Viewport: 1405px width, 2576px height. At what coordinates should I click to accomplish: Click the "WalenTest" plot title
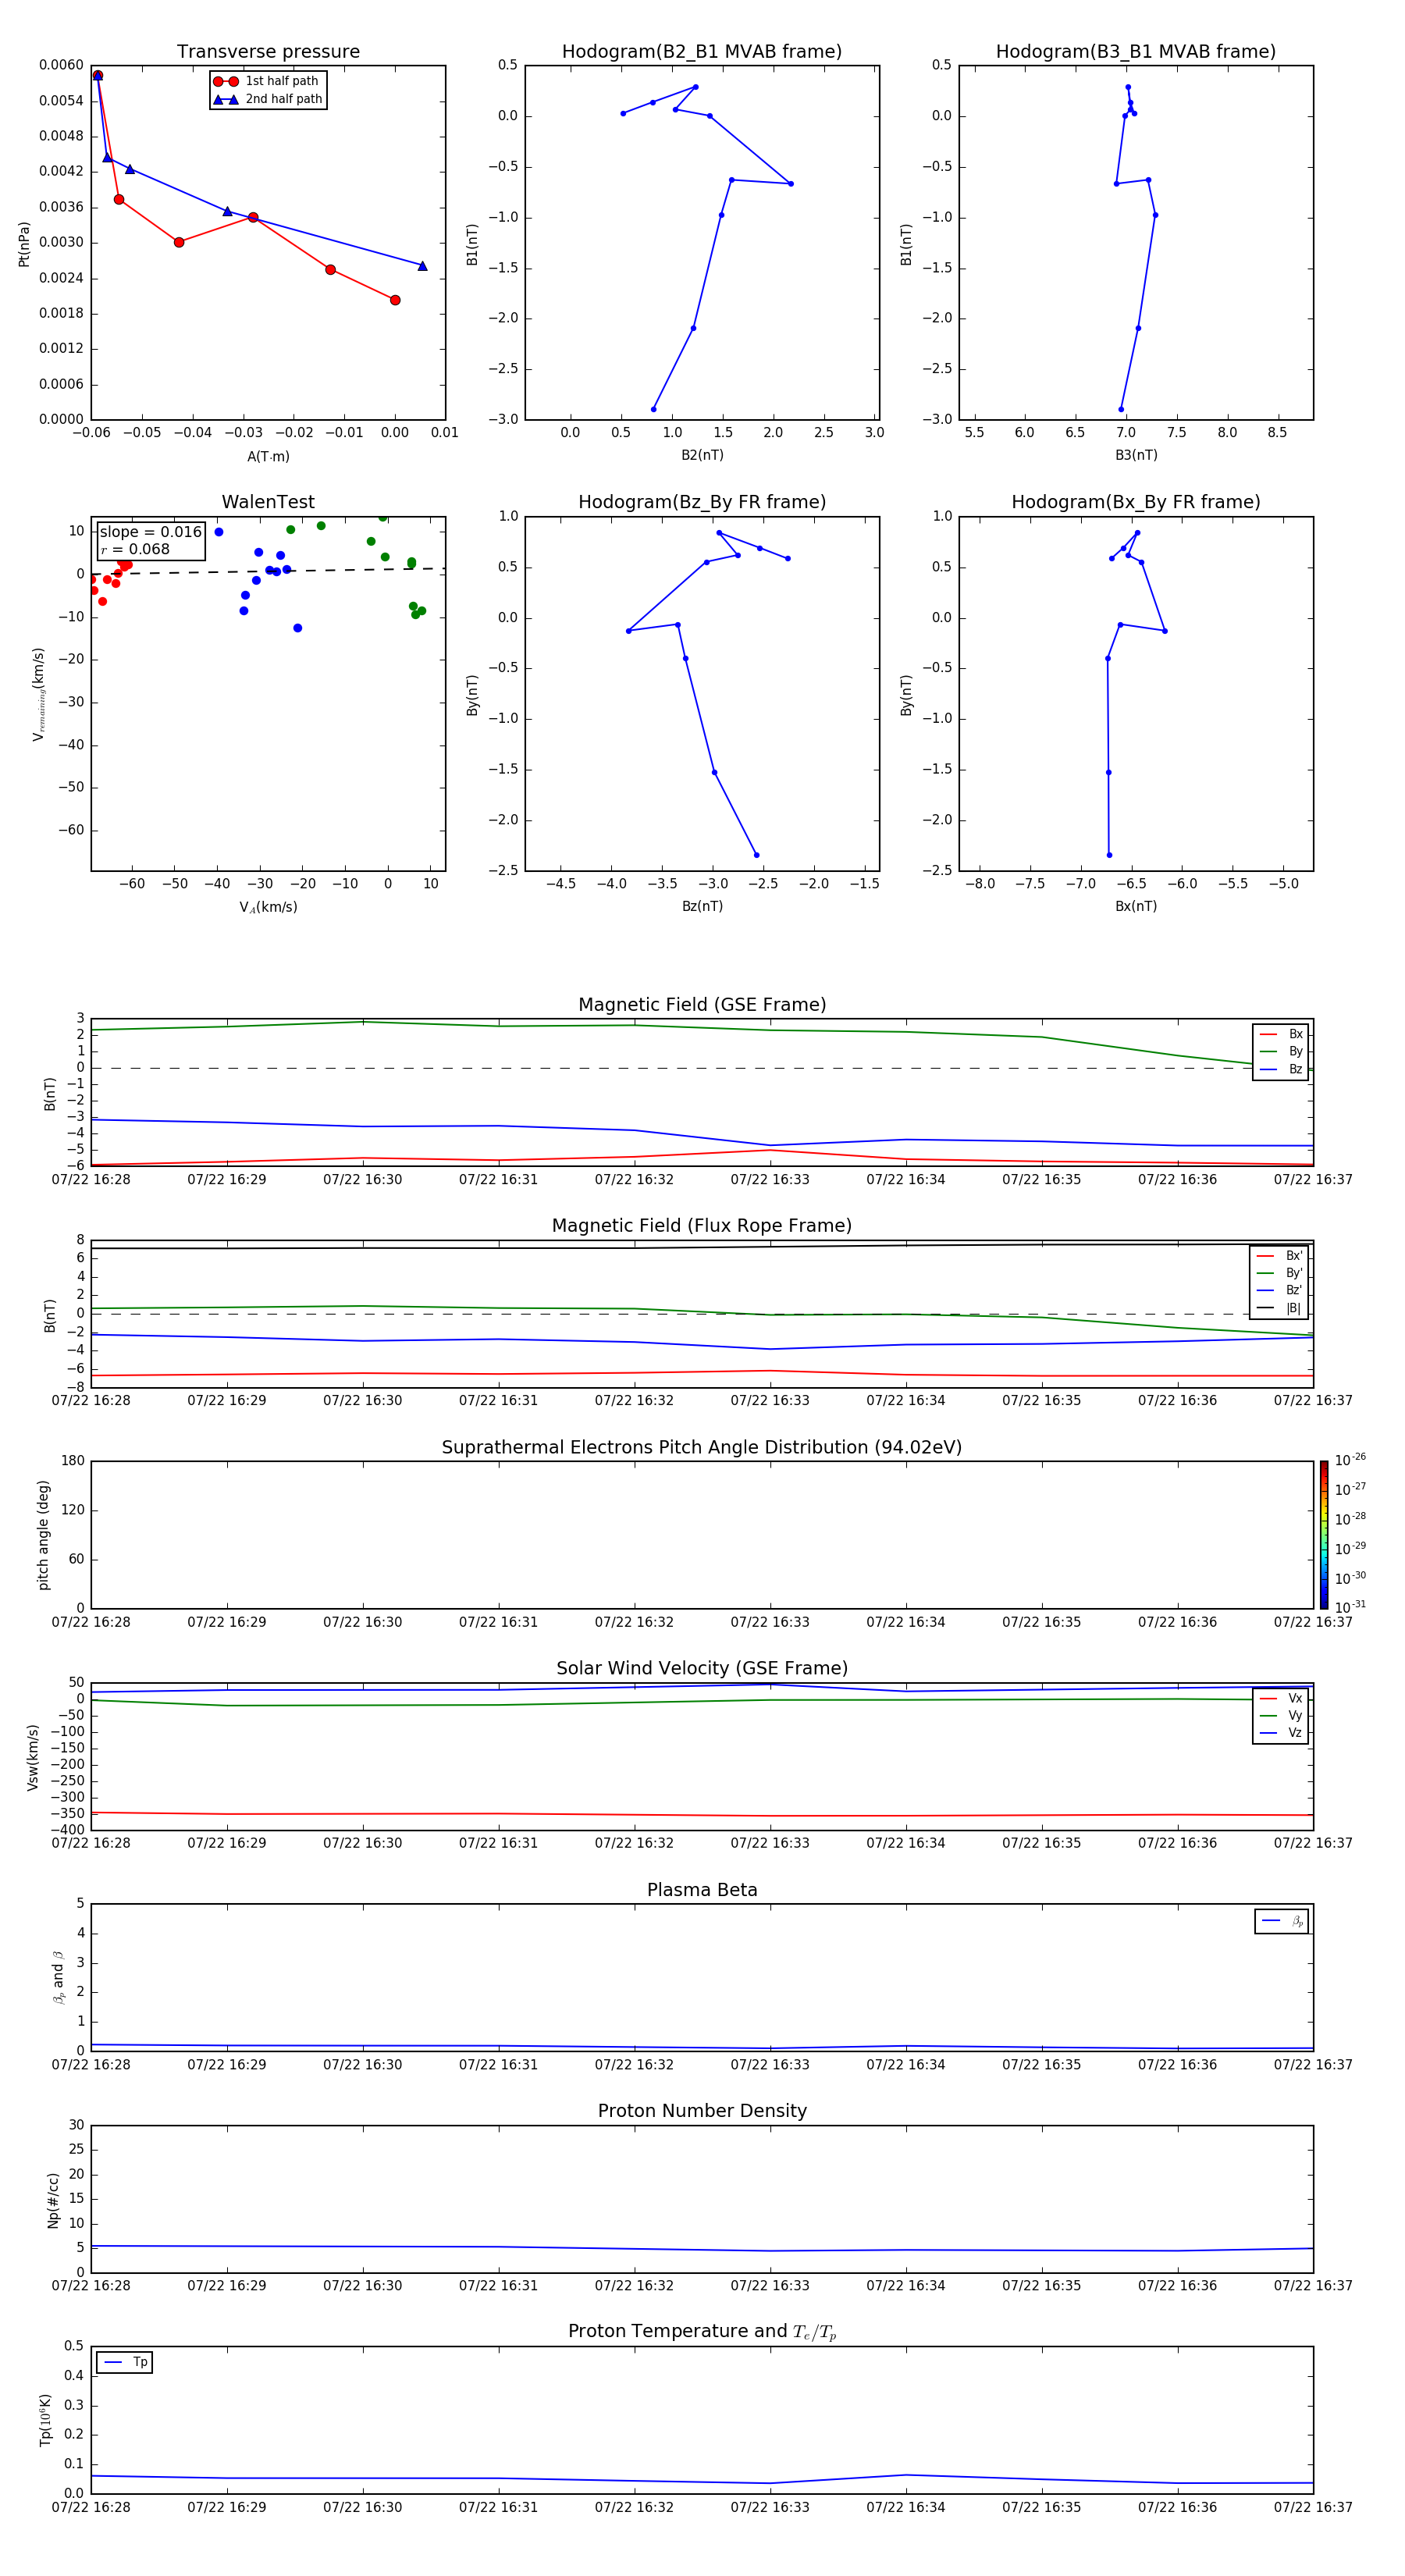pos(268,502)
